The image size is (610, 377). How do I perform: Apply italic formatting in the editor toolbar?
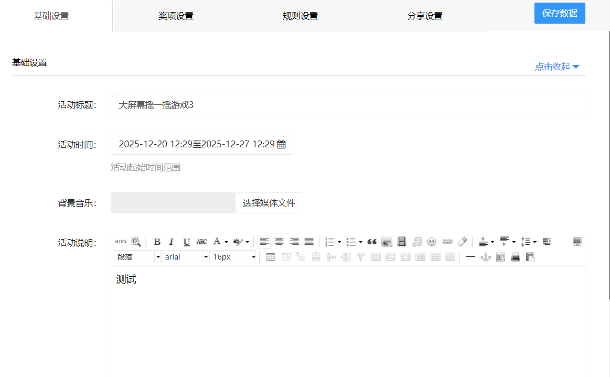click(171, 242)
